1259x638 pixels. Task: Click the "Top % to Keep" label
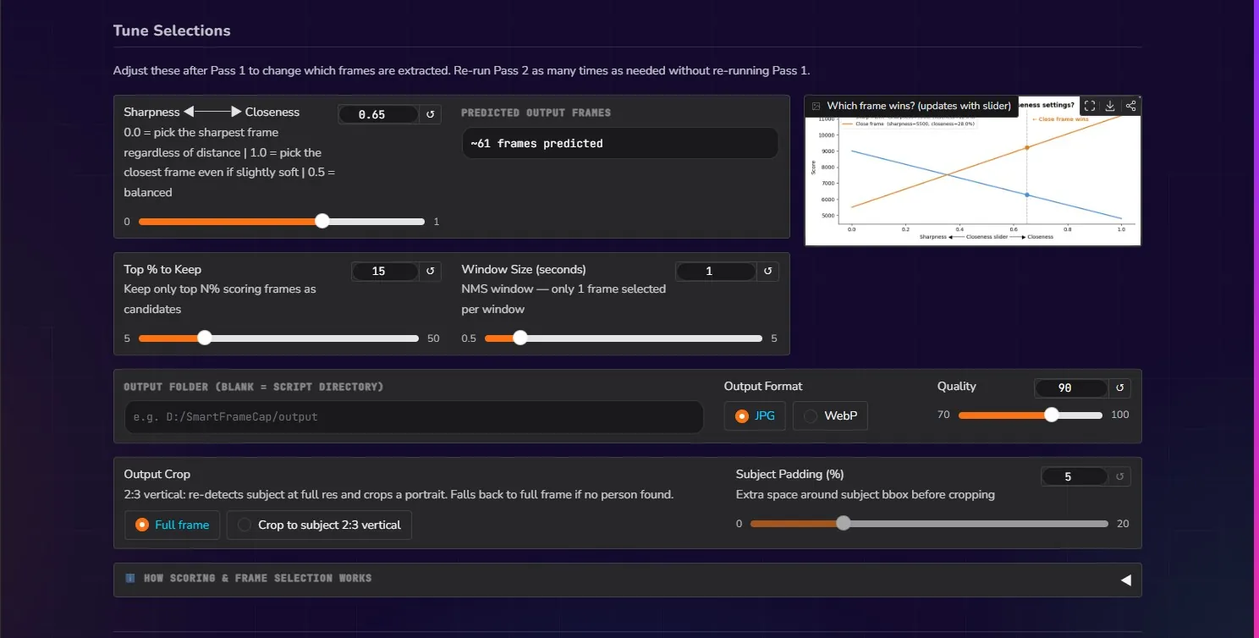point(162,269)
